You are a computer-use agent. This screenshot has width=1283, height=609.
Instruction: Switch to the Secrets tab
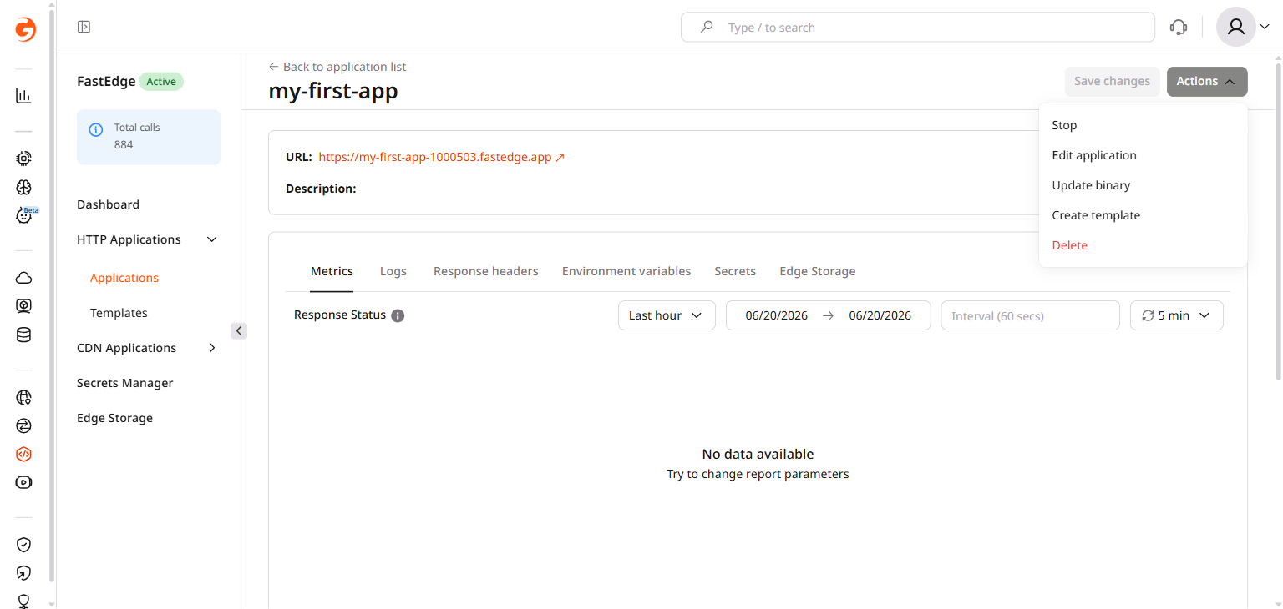pos(735,271)
